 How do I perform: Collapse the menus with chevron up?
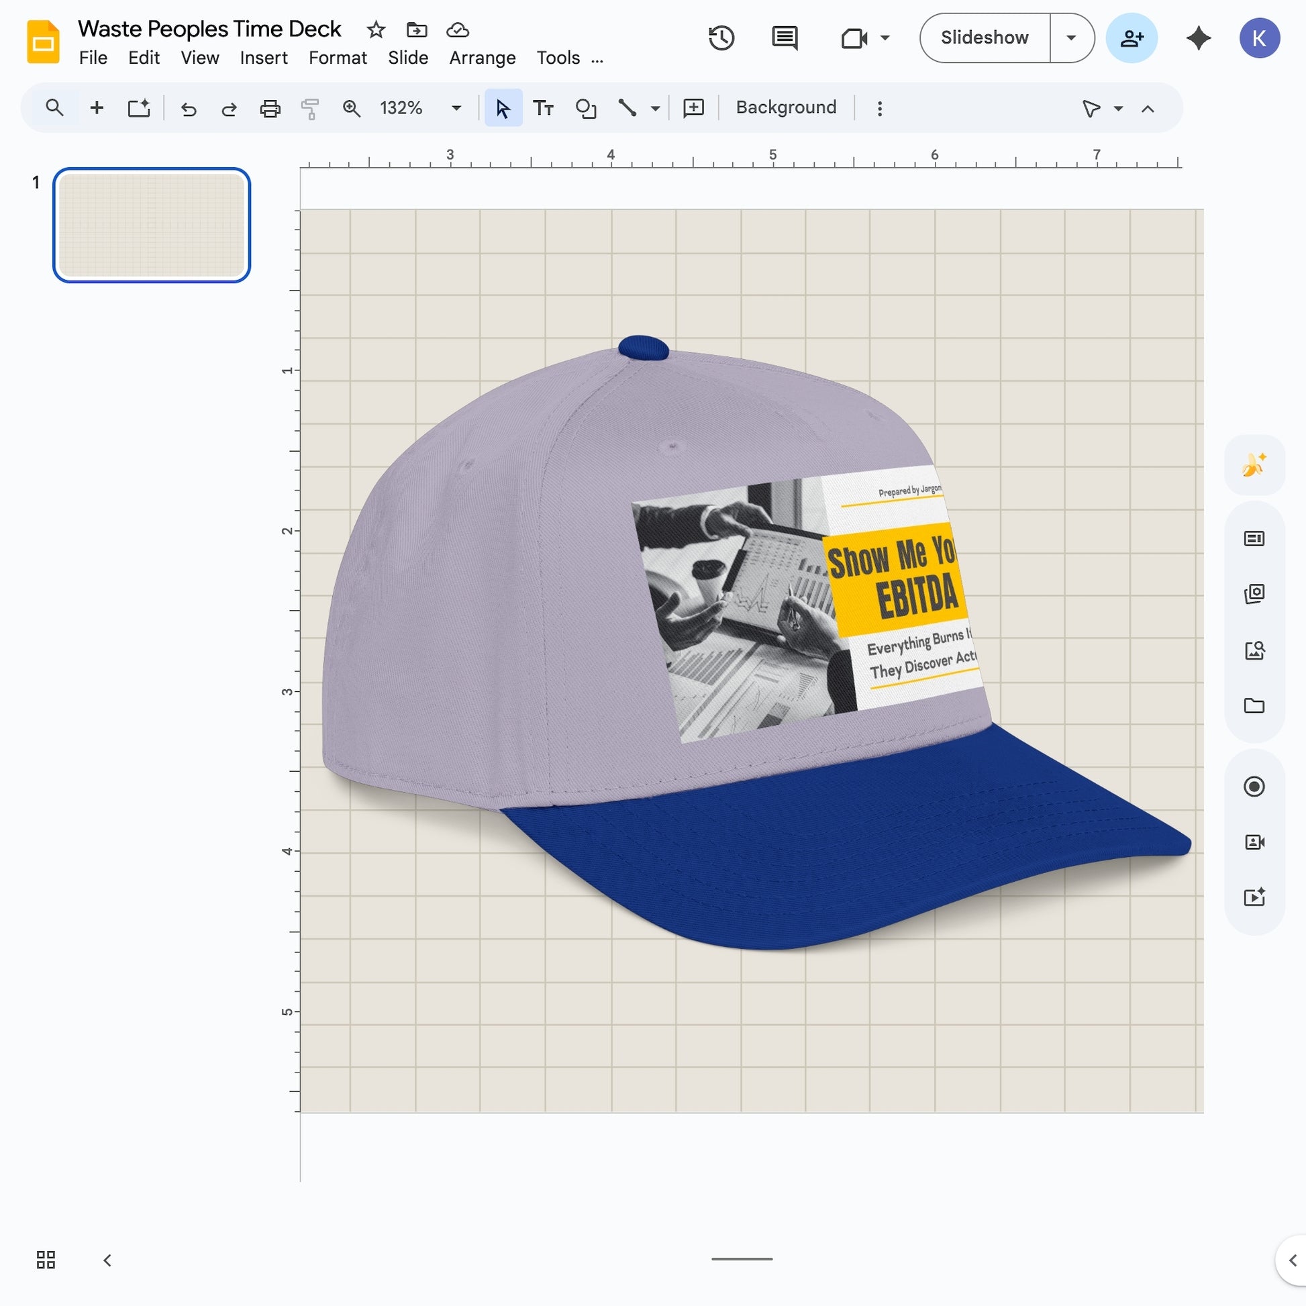1148,109
